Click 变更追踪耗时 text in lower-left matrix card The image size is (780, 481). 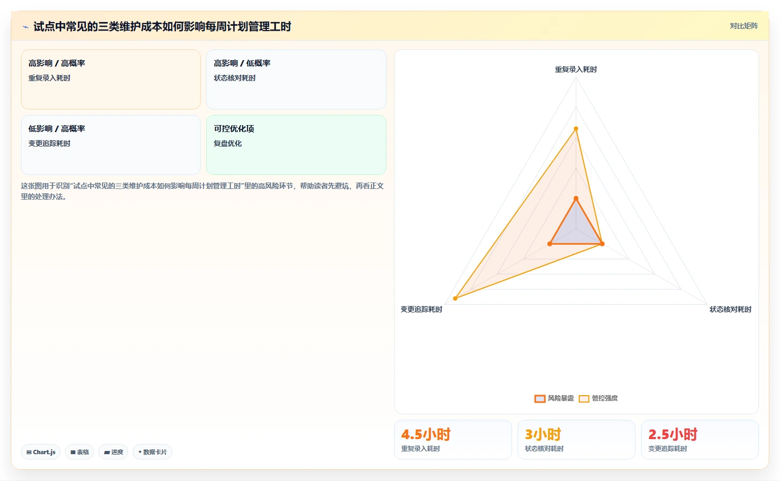(x=49, y=143)
